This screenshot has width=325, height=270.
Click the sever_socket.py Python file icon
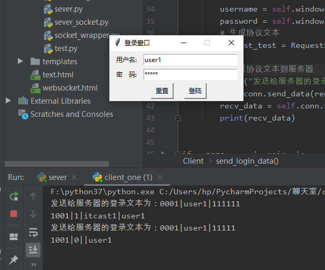(48, 23)
